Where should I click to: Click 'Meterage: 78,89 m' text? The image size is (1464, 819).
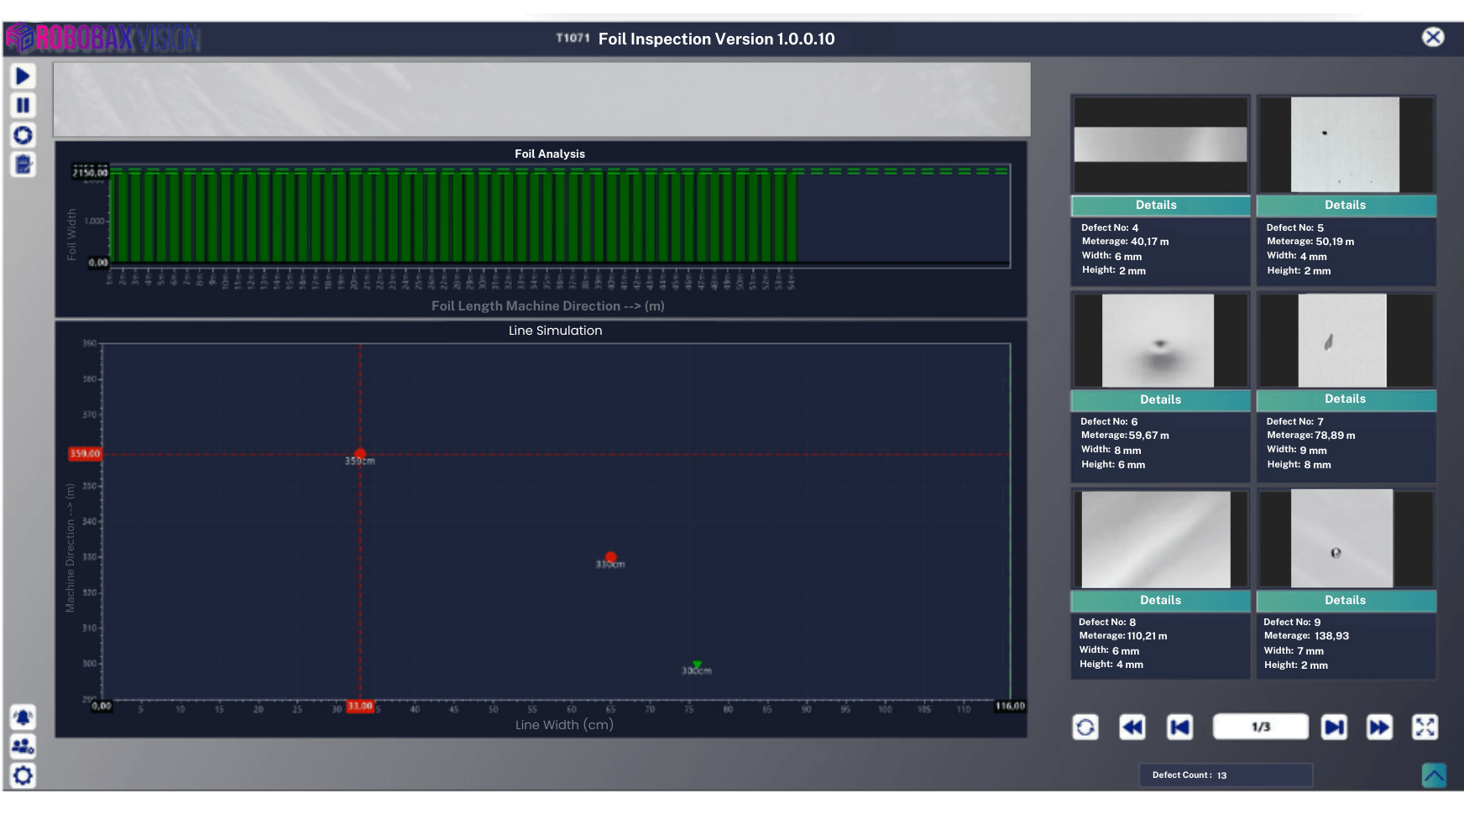click(1311, 436)
